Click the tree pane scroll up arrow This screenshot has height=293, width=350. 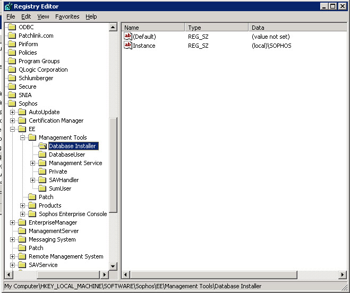tap(113, 28)
